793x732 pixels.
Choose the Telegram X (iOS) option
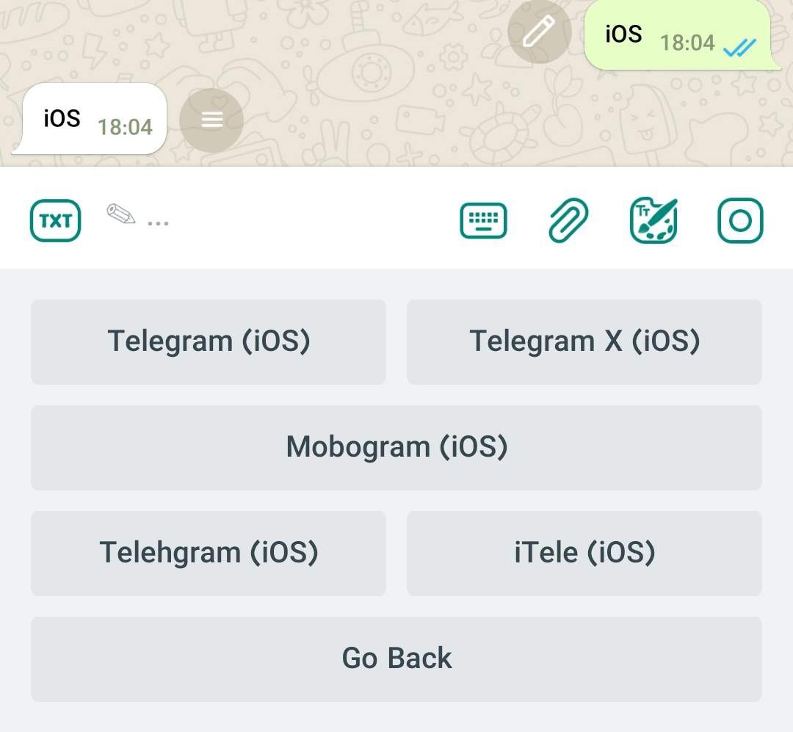[x=584, y=341]
